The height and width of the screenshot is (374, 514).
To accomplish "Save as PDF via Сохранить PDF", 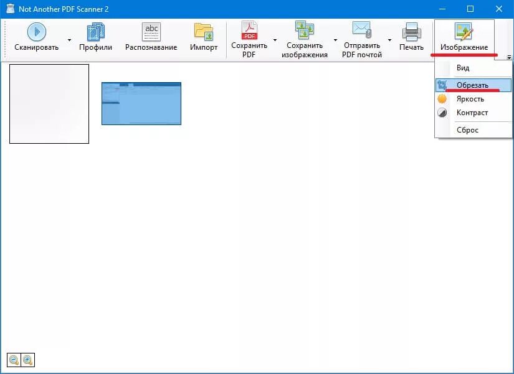I will [x=249, y=40].
